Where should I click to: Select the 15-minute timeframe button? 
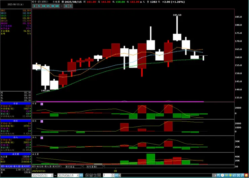(x=48, y=6)
